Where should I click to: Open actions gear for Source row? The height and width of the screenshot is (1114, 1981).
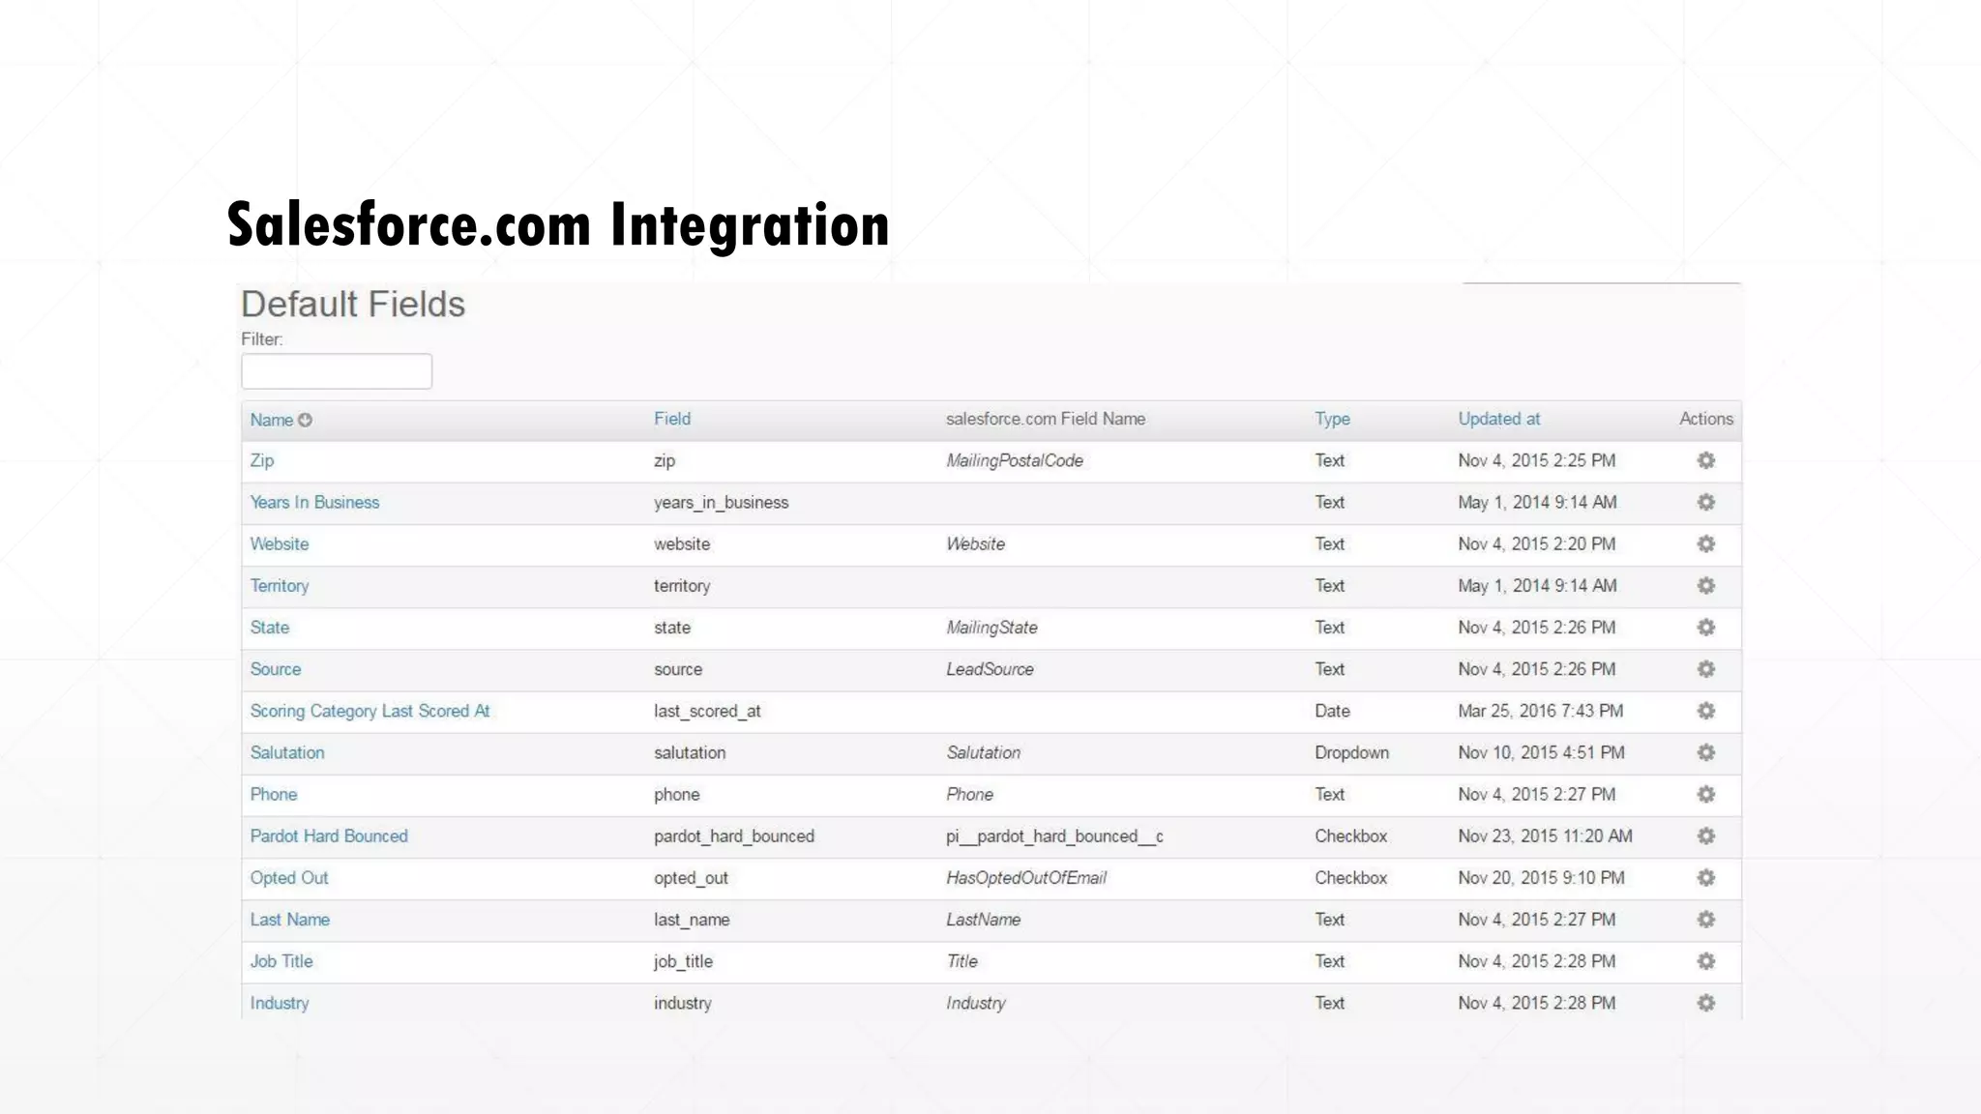pos(1706,669)
